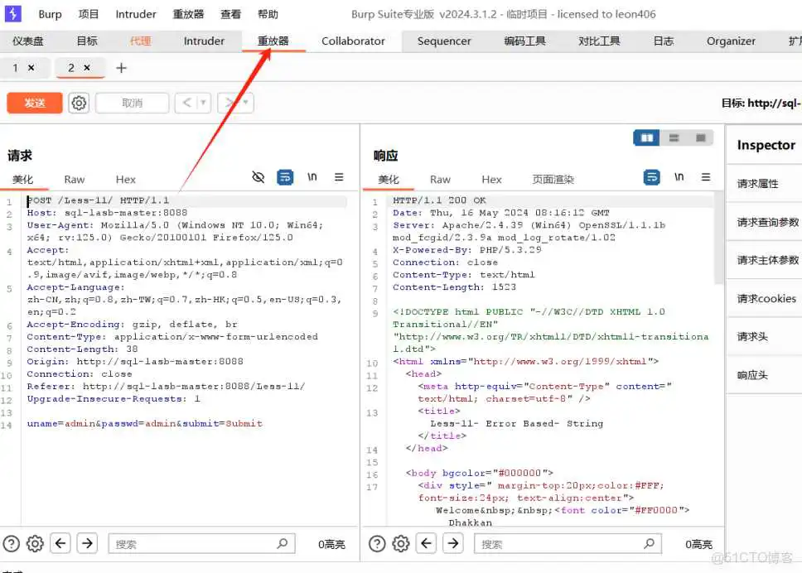The width and height of the screenshot is (802, 573).
Task: Open previous history dropdown arrow
Action: click(x=204, y=104)
